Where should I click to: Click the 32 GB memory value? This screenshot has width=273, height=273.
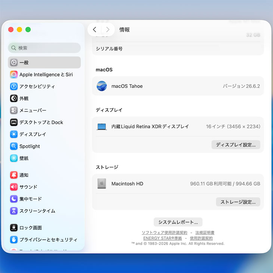(x=253, y=35)
